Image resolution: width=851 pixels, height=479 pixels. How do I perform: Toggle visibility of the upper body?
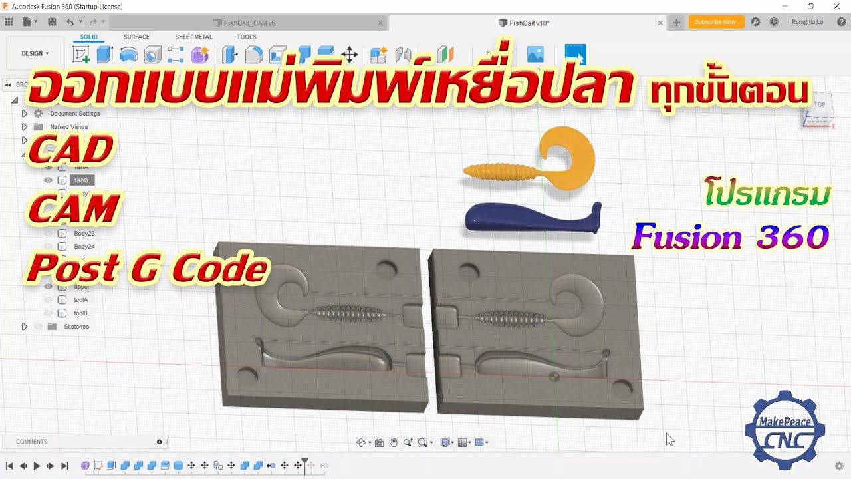(x=48, y=287)
